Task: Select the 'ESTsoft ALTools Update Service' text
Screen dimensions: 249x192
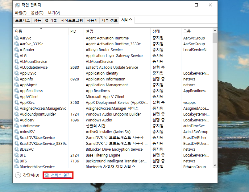Action: [112, 67]
